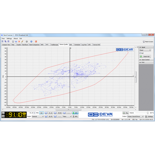Image resolution: width=155 pixels, height=155 pixels.
Task: Switch to the Compact View tab
Action: [x=6, y=45]
